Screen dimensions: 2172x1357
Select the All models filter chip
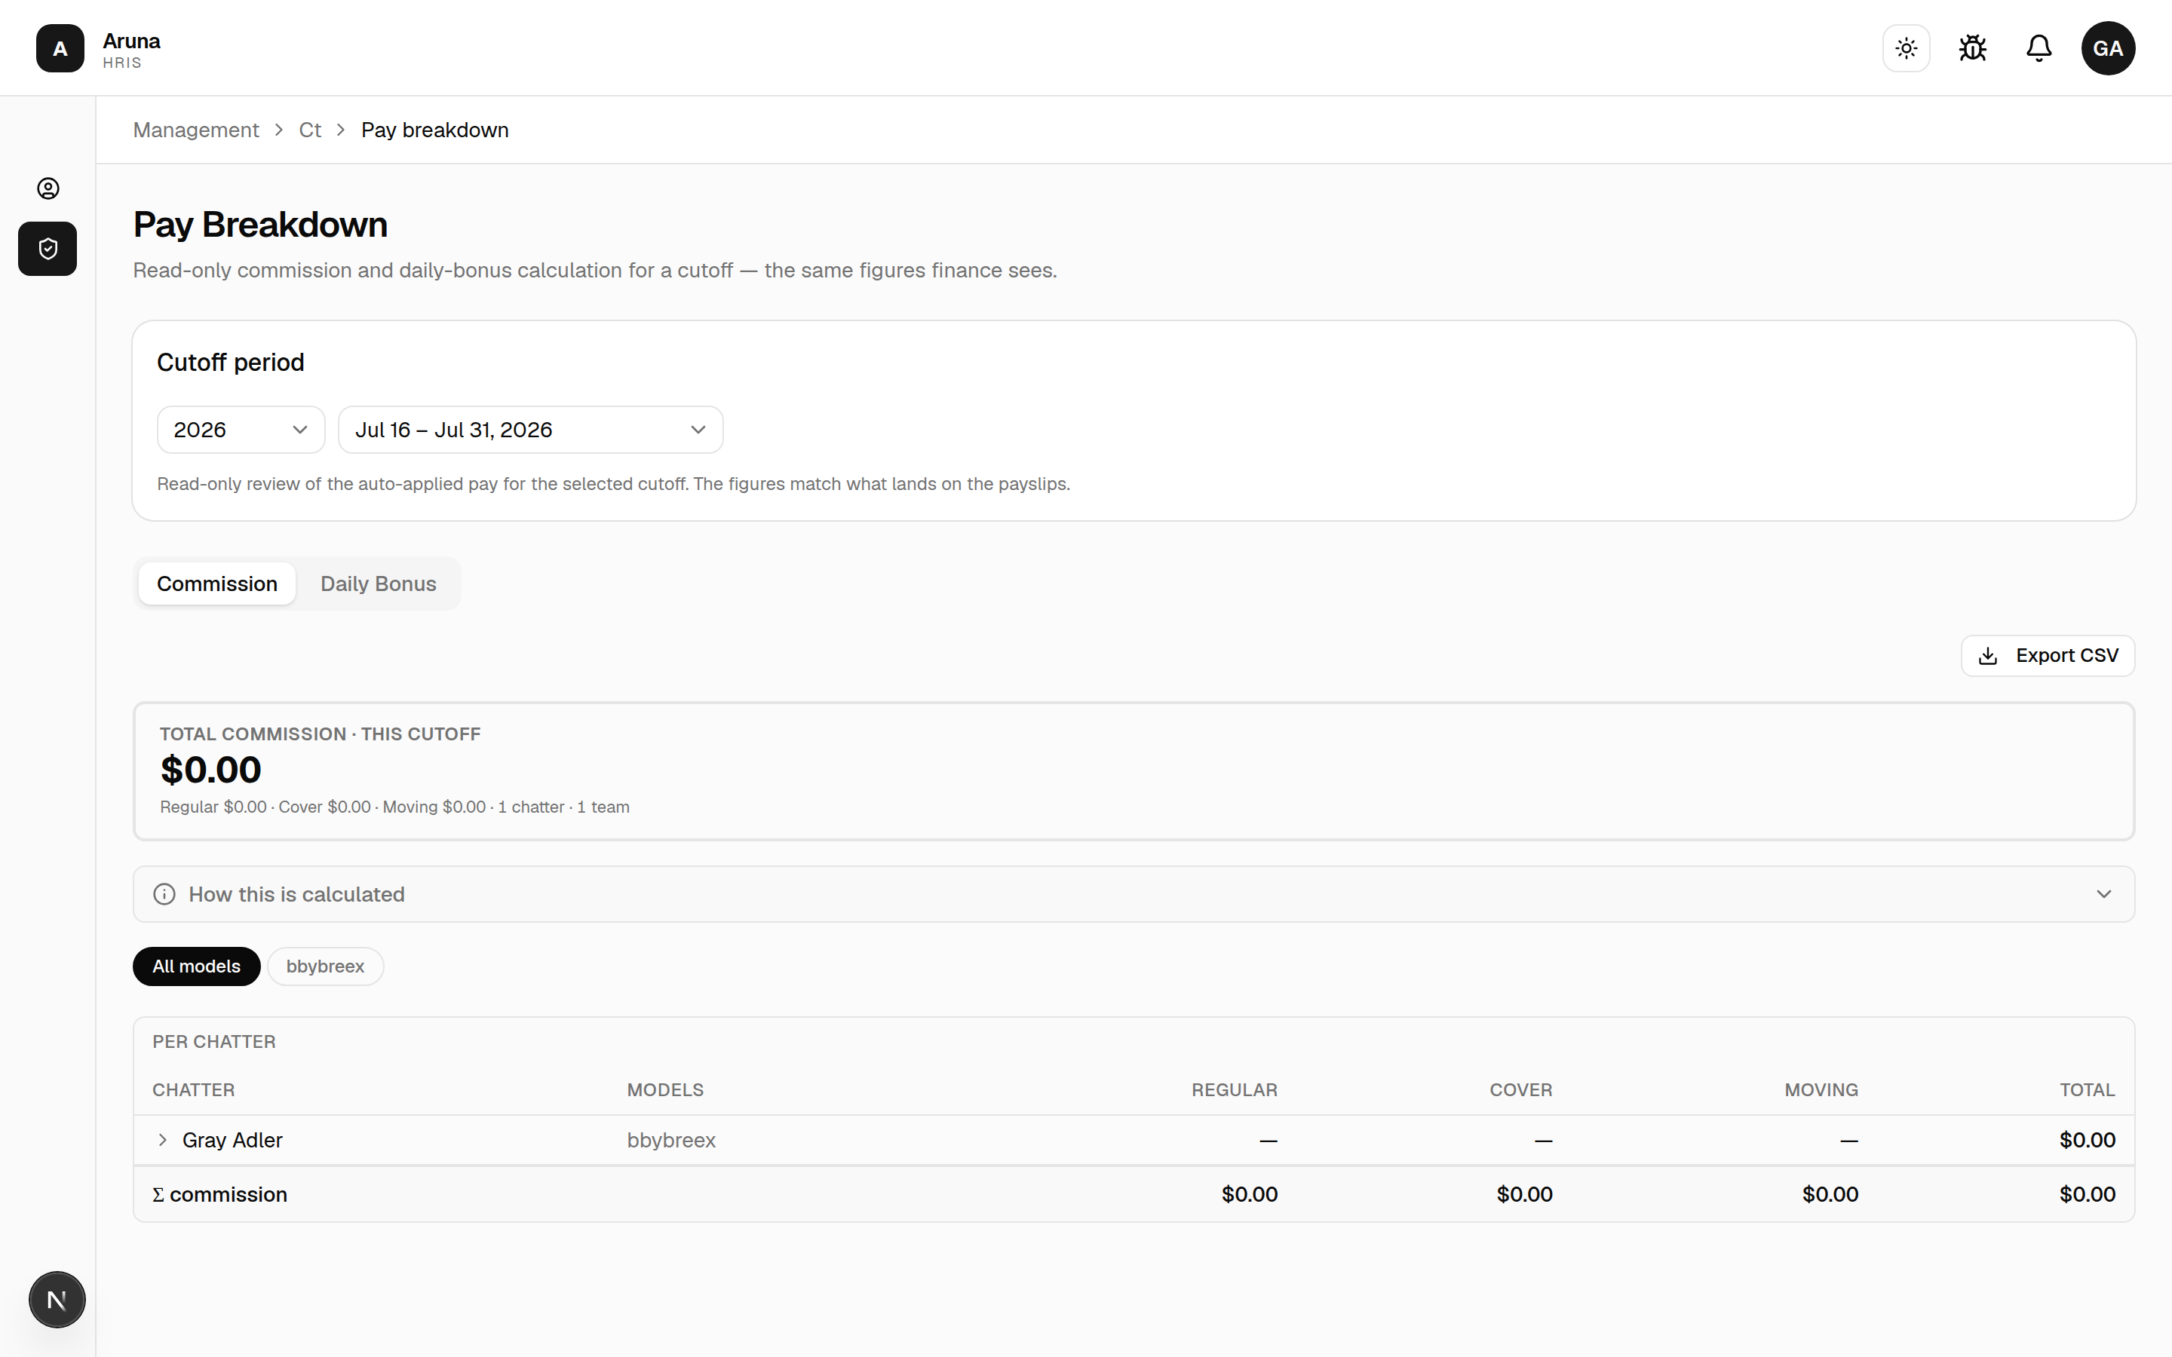tap(197, 966)
